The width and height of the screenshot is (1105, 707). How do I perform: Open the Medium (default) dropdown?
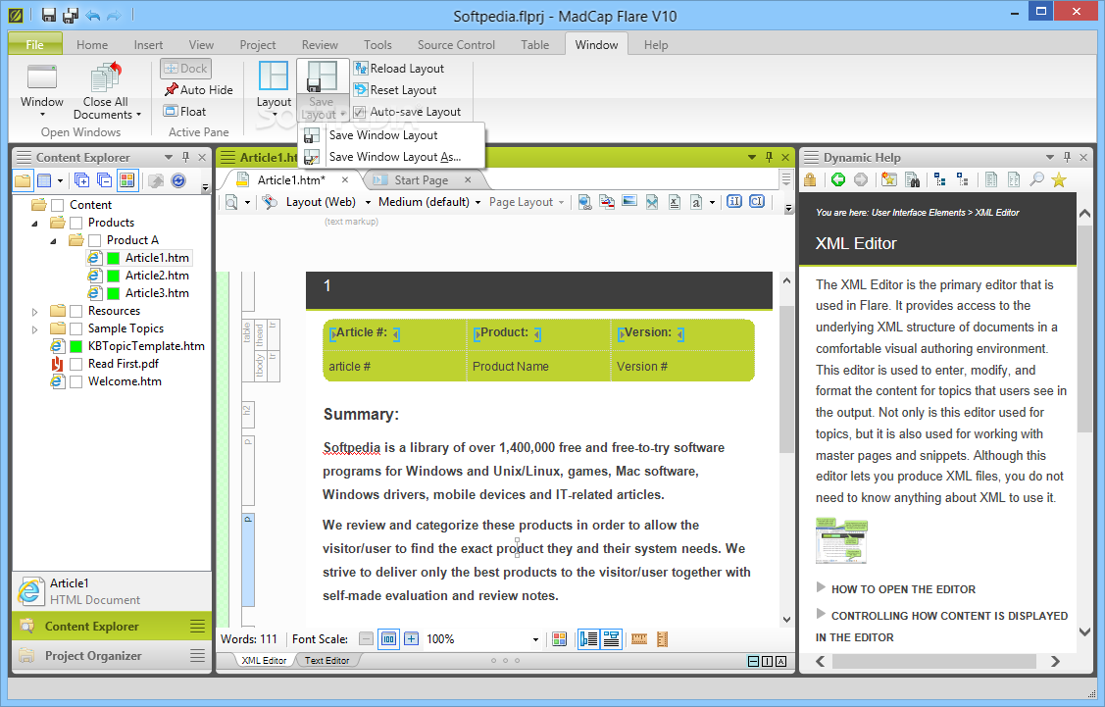[x=477, y=202]
